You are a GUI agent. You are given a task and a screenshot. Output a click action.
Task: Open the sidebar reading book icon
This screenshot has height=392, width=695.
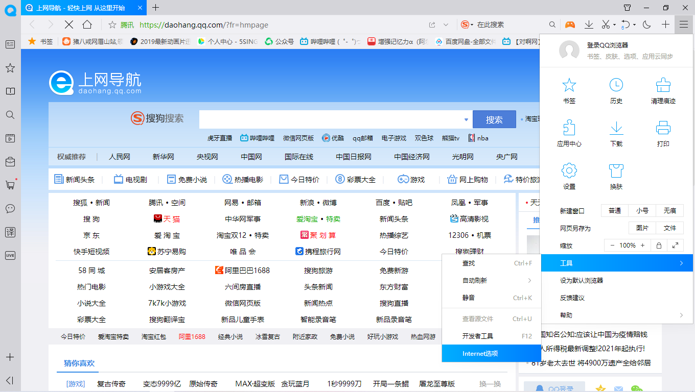[10, 91]
